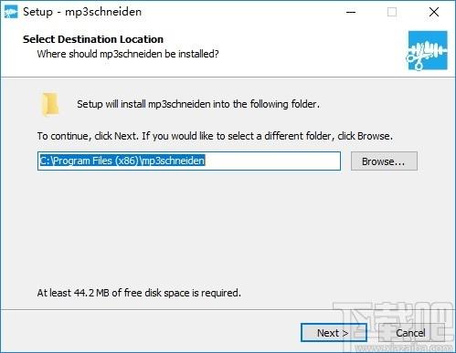Image resolution: width=456 pixels, height=353 pixels.
Task: Click empty area inside destination path field
Action: tap(272, 161)
